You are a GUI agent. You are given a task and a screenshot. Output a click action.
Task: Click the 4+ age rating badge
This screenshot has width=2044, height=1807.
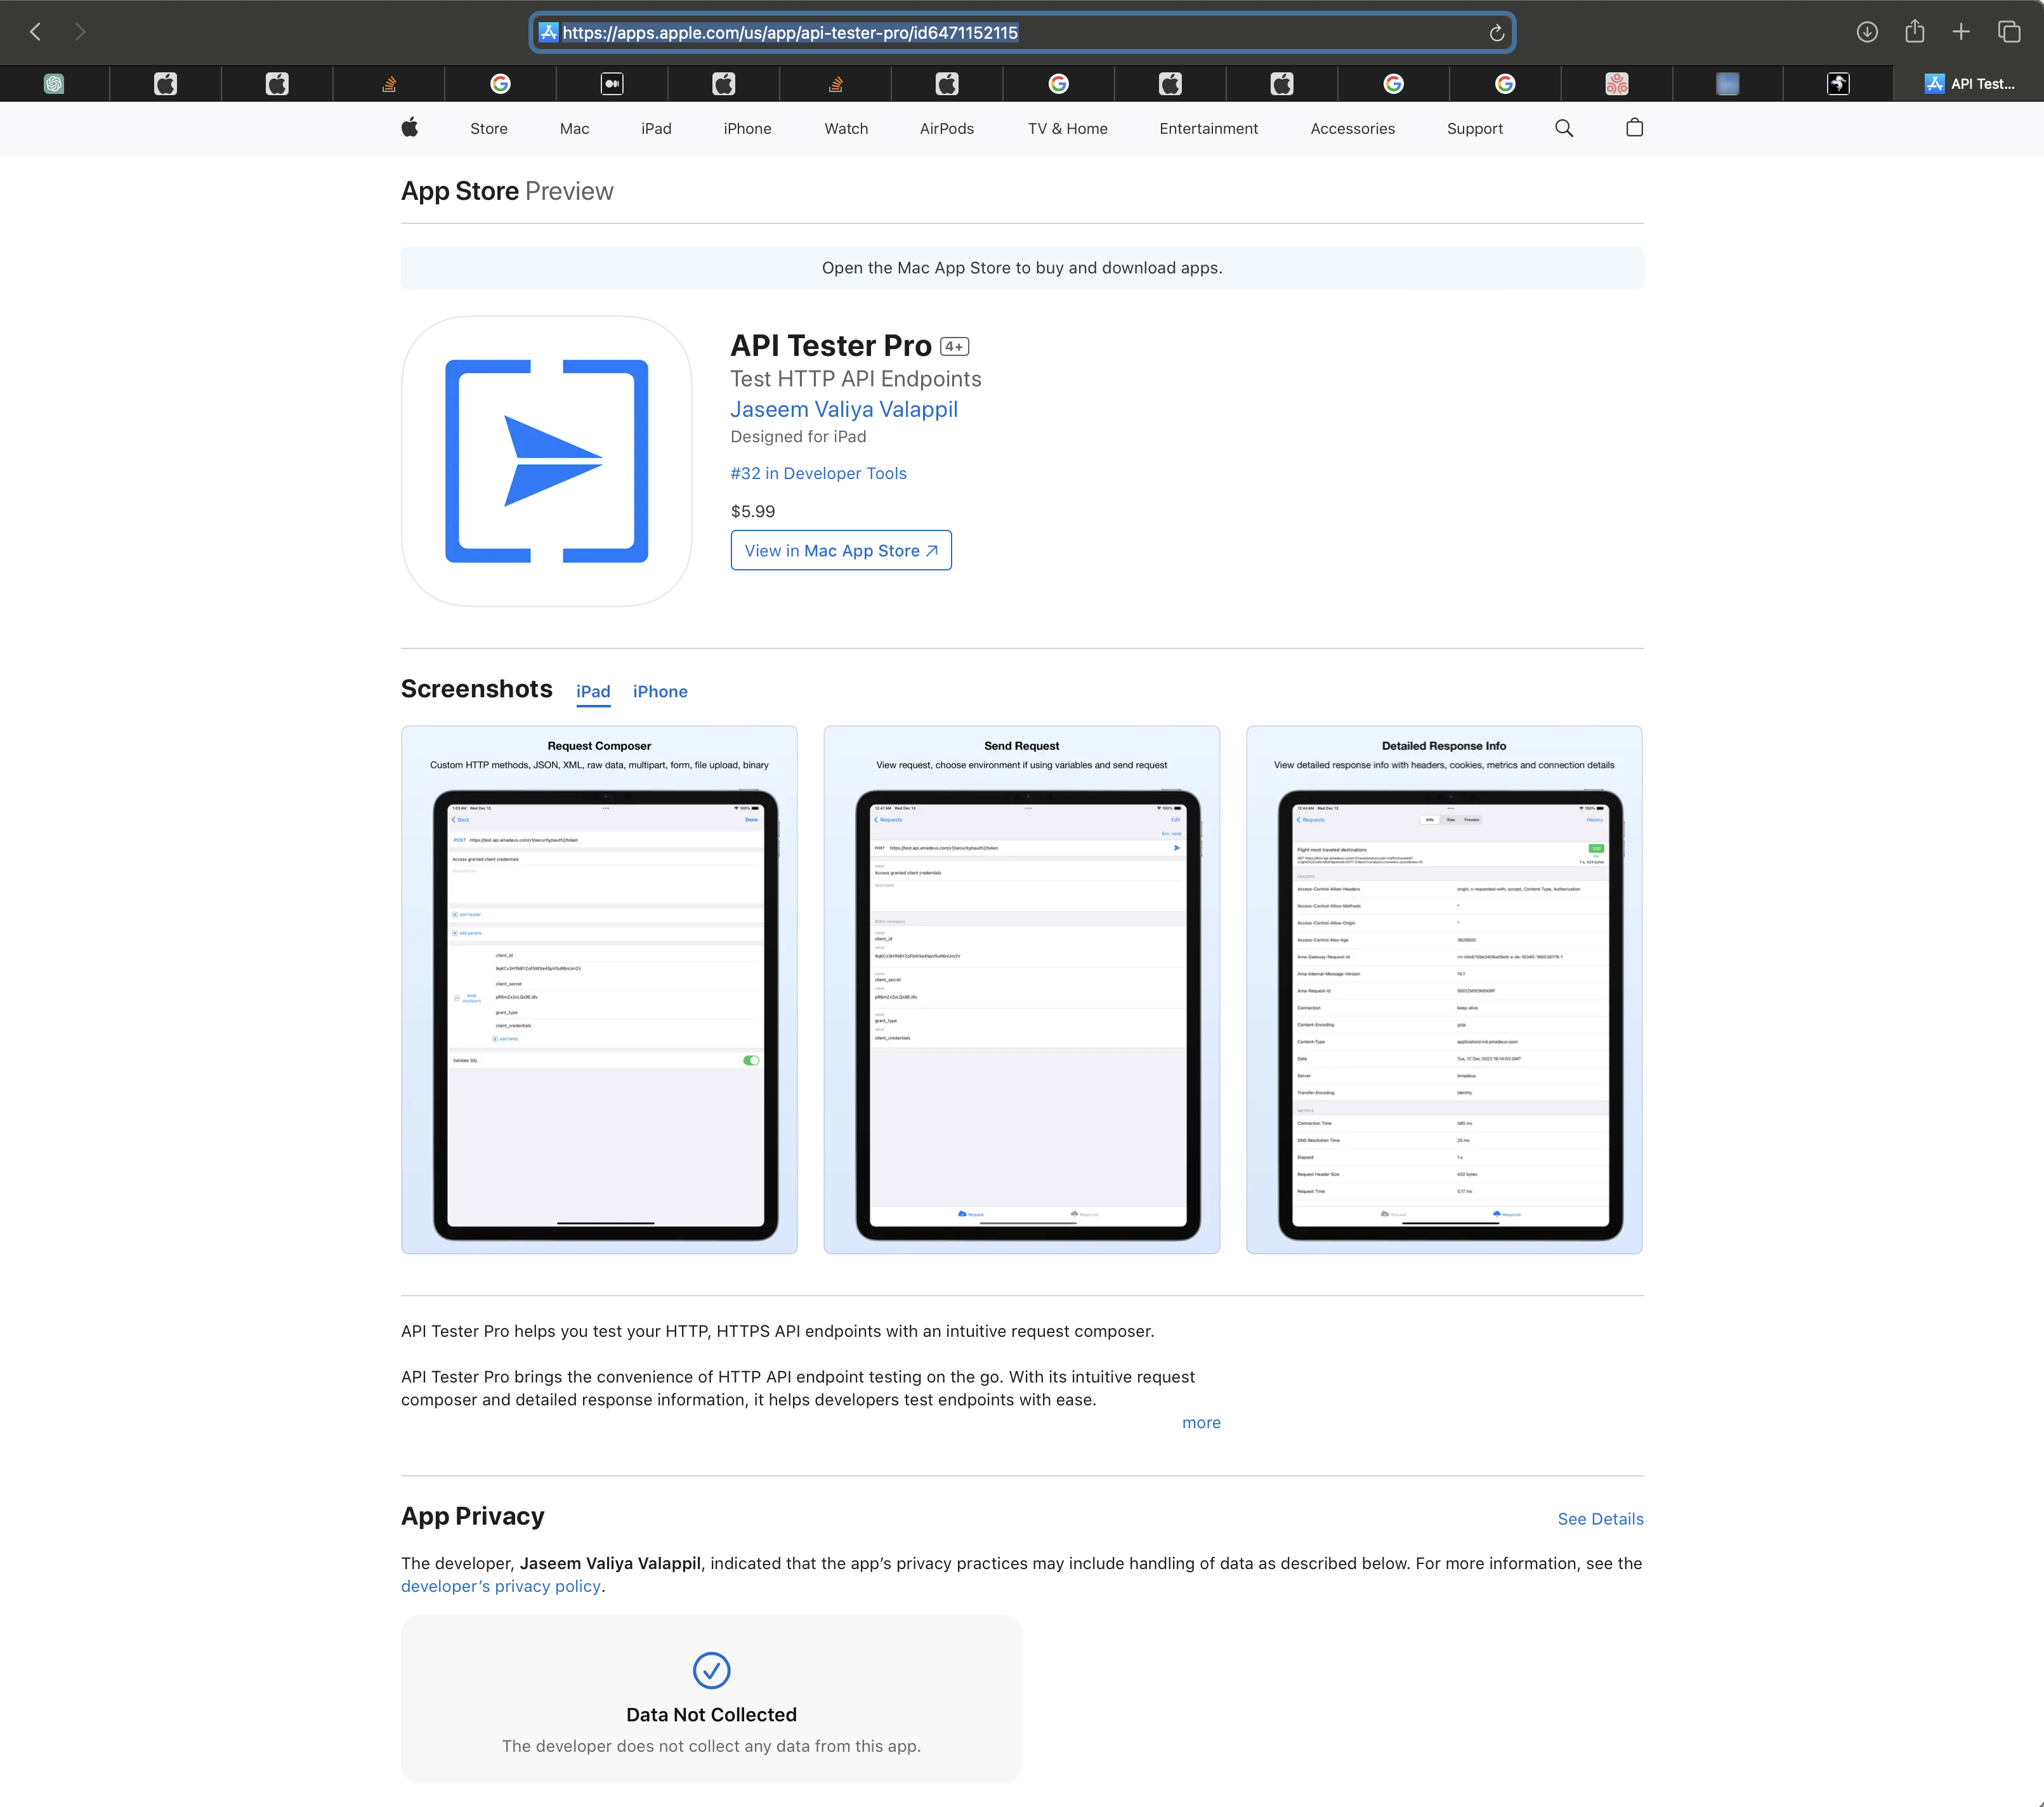[x=954, y=347]
